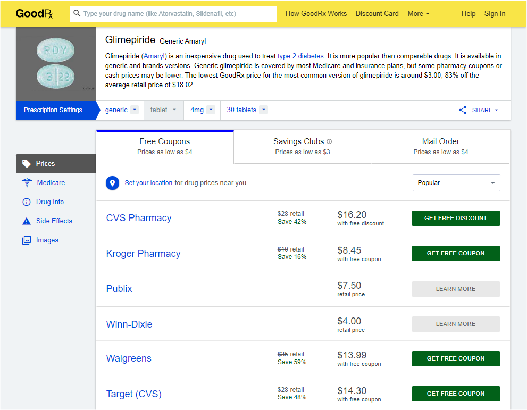Open the Popular sort dropdown
Image resolution: width=527 pixels, height=410 pixels.
click(x=456, y=183)
